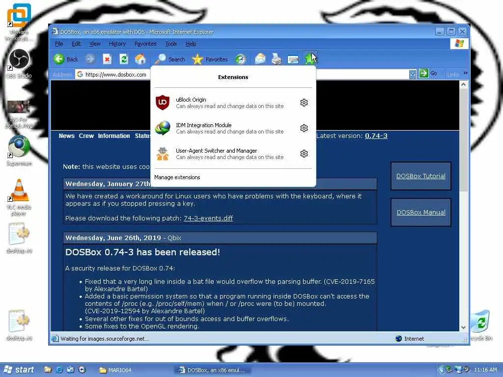Click the History clock toolbar icon

tap(240, 59)
